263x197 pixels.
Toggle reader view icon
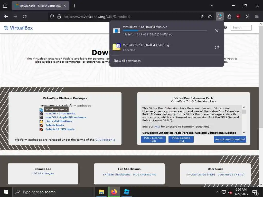point(203,16)
